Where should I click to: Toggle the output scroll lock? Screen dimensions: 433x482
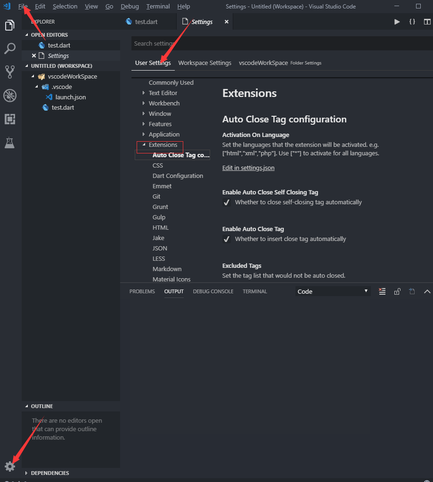[397, 291]
